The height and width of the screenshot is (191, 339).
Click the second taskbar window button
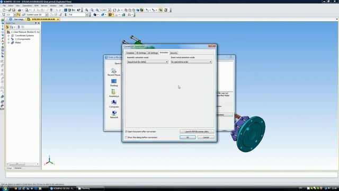click(91, 188)
